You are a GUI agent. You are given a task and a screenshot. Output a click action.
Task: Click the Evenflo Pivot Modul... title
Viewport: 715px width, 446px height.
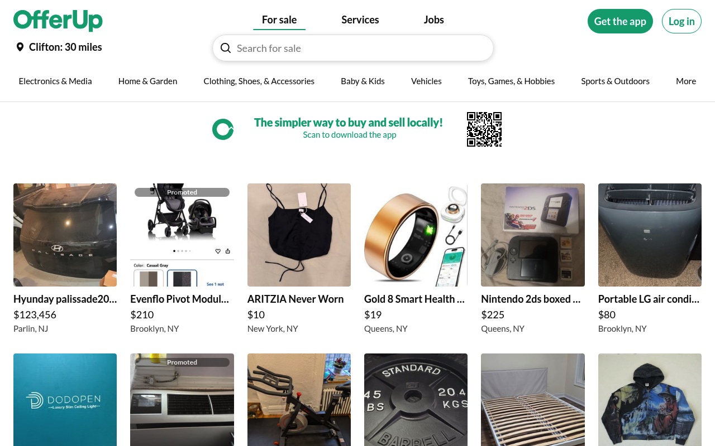180,299
